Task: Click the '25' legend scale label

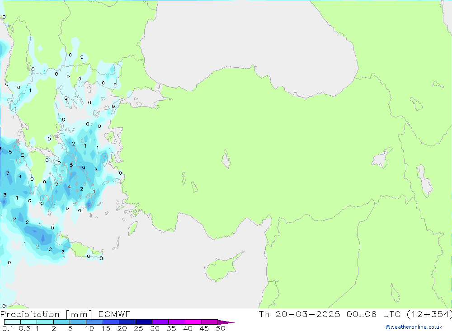Action: (x=138, y=328)
